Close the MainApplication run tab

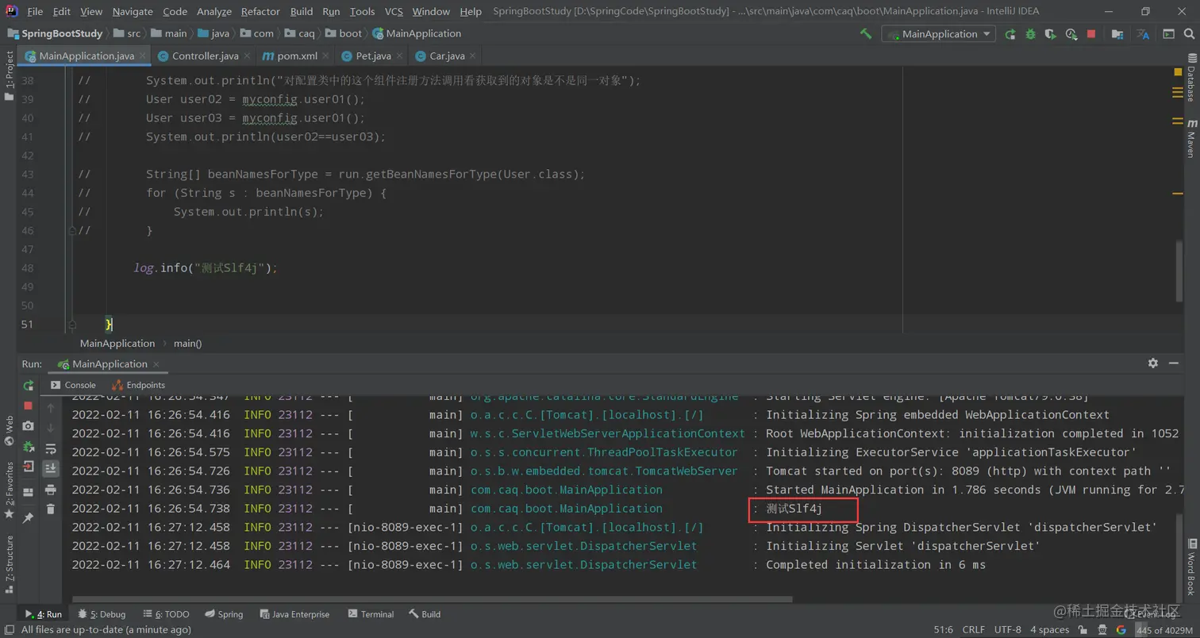pyautogui.click(x=157, y=364)
